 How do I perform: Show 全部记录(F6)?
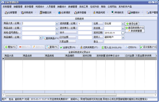pyautogui.click(x=68, y=47)
